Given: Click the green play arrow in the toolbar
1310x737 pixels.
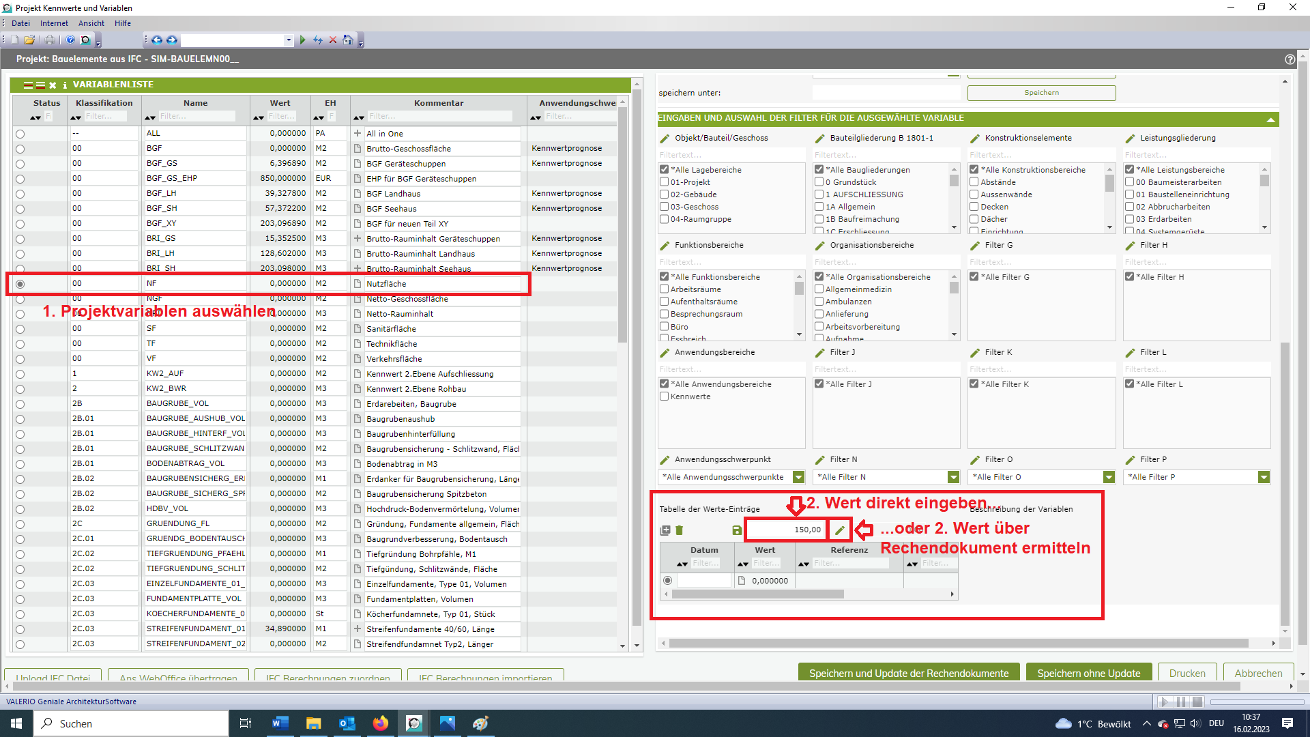Looking at the screenshot, I should [303, 40].
